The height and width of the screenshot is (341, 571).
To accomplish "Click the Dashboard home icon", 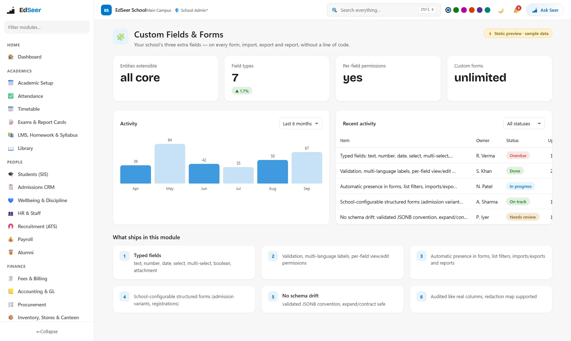I will click(x=11, y=57).
